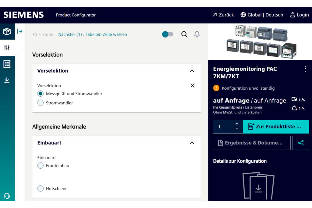The height and width of the screenshot is (208, 312).
Task: Open Global | Deutsch language selector
Action: tap(262, 15)
